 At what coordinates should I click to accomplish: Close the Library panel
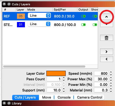[4, 103]
